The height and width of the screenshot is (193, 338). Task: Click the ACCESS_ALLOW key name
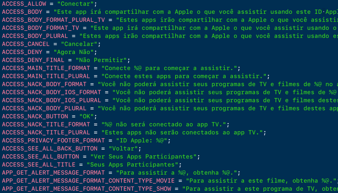pos(24,4)
